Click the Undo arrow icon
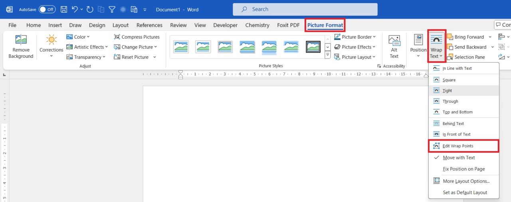The height and width of the screenshot is (202, 511). [75, 9]
